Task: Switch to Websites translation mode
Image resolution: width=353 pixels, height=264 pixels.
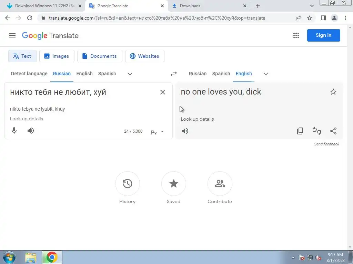Action: [x=145, y=56]
